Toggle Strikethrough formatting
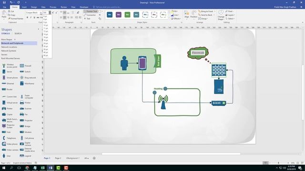The width and height of the screenshot is (305, 171). click(x=38, y=18)
